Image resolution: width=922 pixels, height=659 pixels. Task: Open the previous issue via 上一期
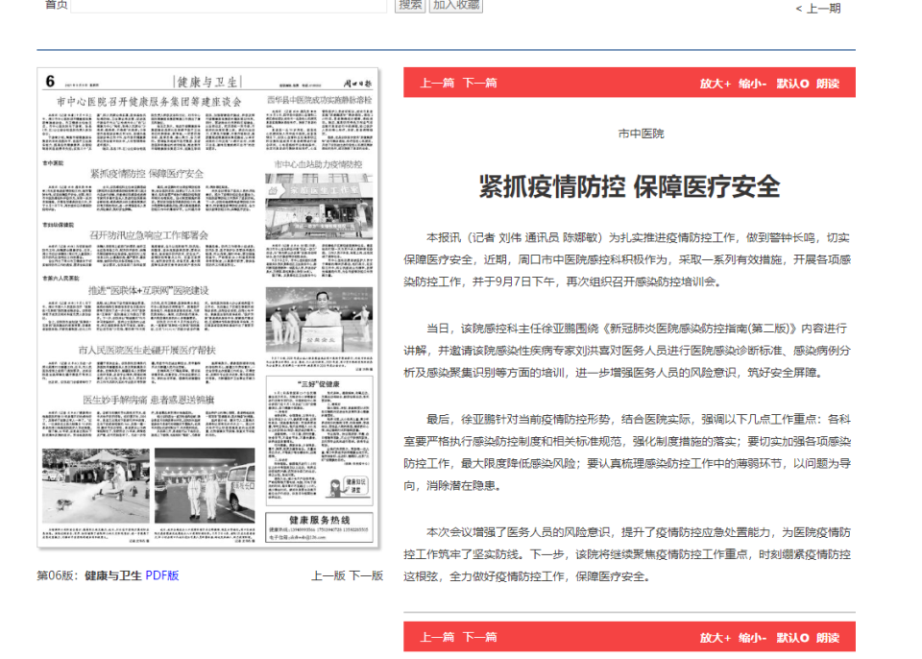[x=817, y=9]
